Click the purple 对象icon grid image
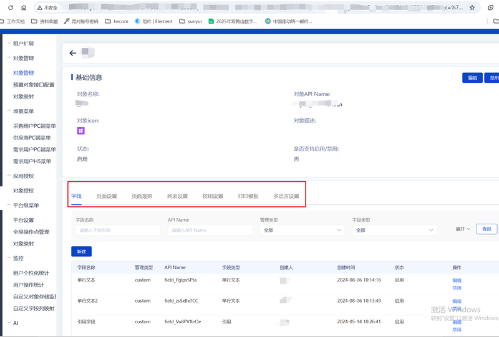Image resolution: width=499 pixels, height=337 pixels. pyautogui.click(x=81, y=131)
